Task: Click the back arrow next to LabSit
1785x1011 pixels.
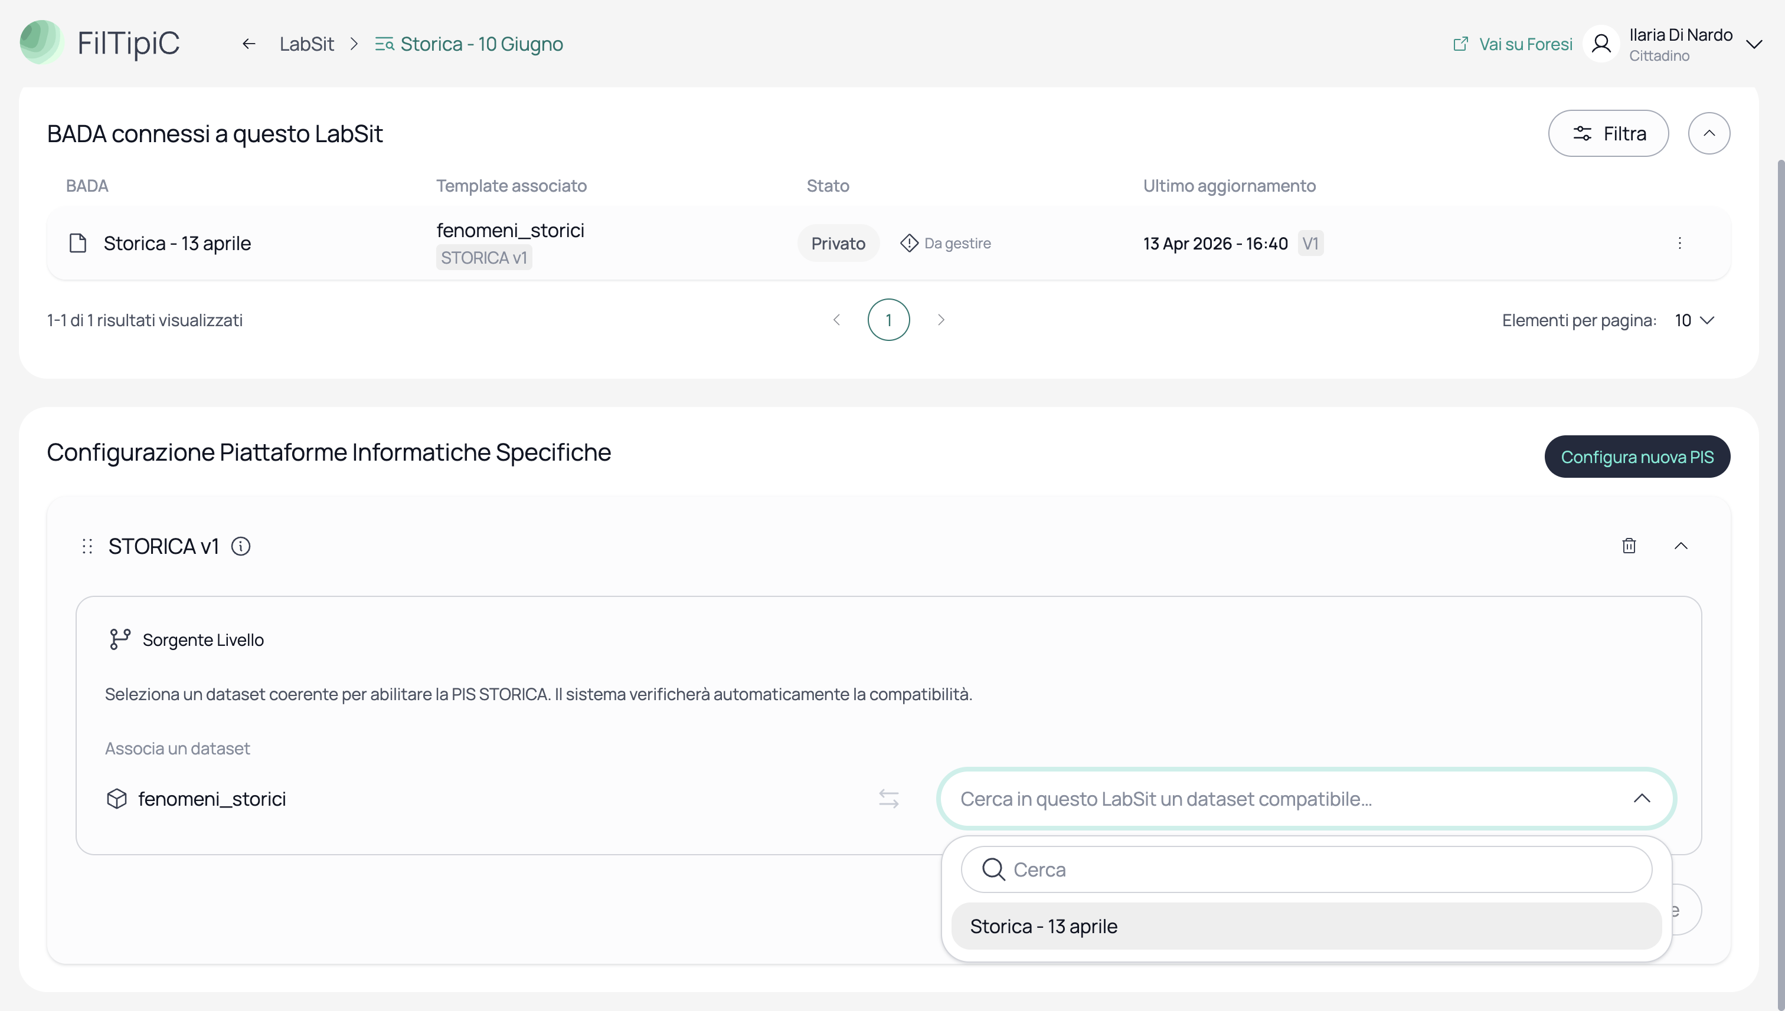Action: [x=249, y=44]
